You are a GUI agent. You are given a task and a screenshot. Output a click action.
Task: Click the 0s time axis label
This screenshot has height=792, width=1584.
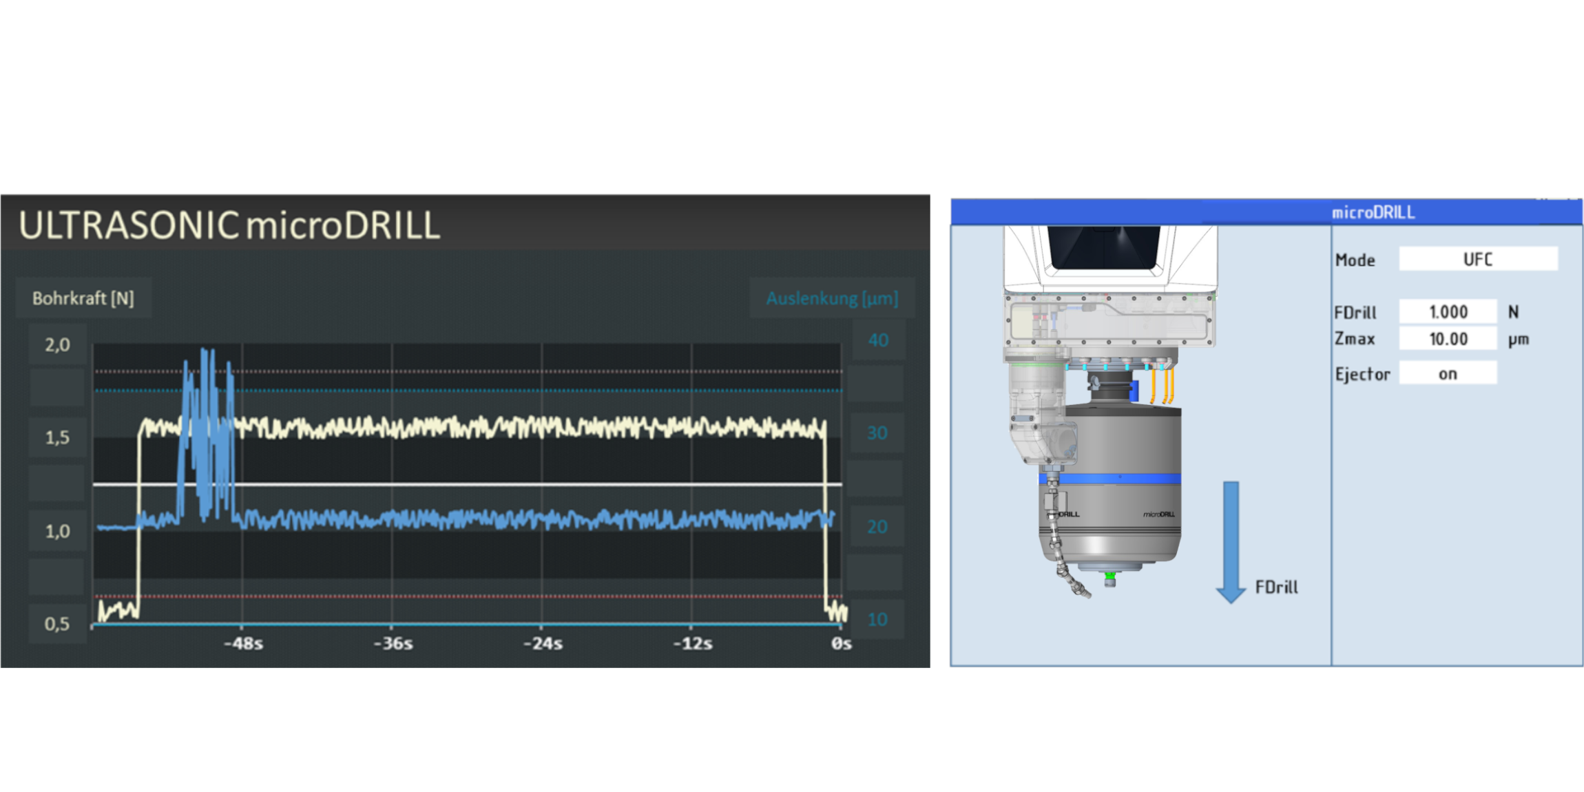(x=841, y=643)
